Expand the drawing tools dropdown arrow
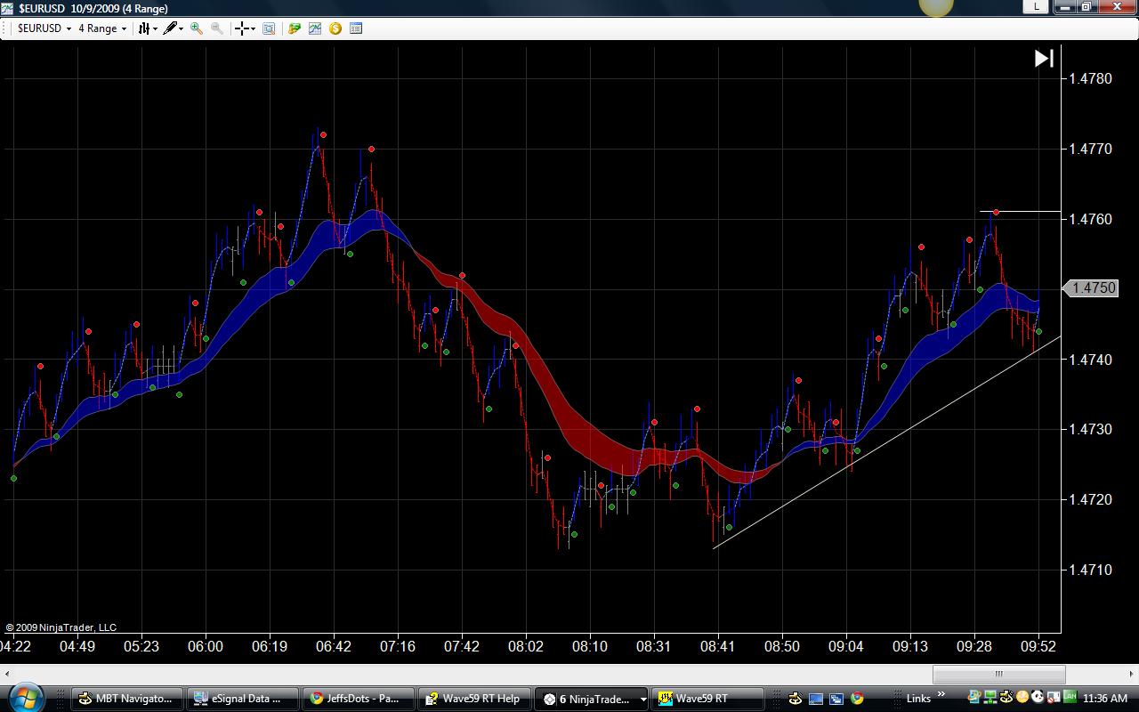 (x=182, y=28)
